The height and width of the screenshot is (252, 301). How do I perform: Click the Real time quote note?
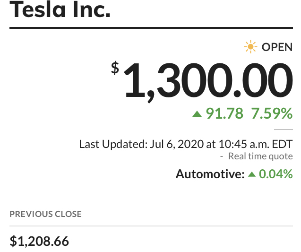click(x=260, y=156)
